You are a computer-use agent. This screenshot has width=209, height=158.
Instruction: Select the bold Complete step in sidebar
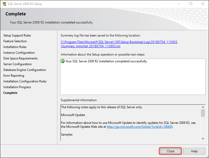[x=10, y=93]
